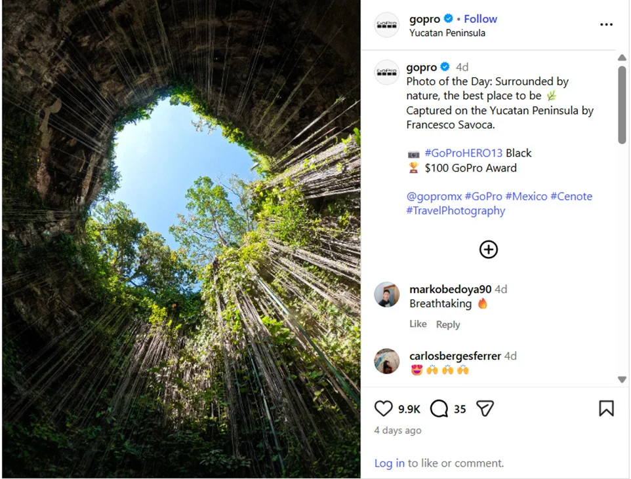Click carlosbergesferrer's profile picture
The height and width of the screenshot is (479, 631).
386,360
